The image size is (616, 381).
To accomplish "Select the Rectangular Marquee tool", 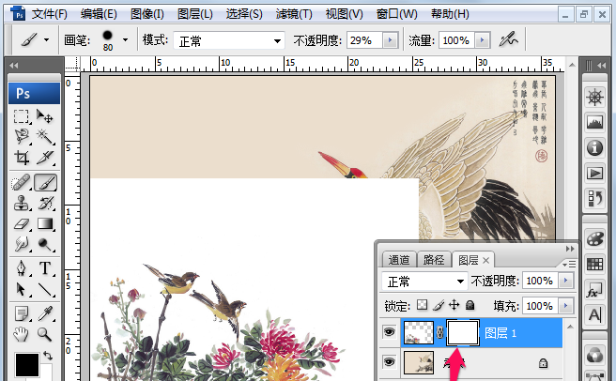I will [22, 116].
